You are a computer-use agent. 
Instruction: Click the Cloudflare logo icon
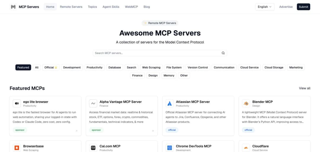[x=246, y=148]
